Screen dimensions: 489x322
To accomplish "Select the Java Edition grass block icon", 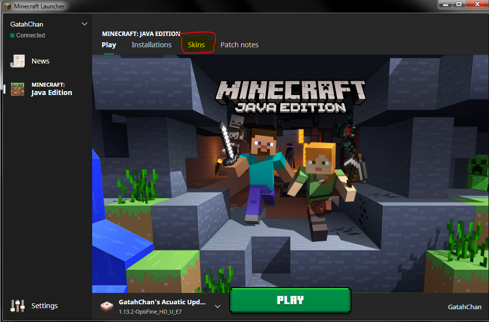I will (17, 90).
